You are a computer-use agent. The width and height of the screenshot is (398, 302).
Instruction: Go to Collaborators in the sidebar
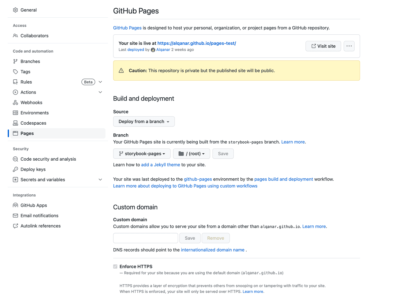tap(34, 36)
